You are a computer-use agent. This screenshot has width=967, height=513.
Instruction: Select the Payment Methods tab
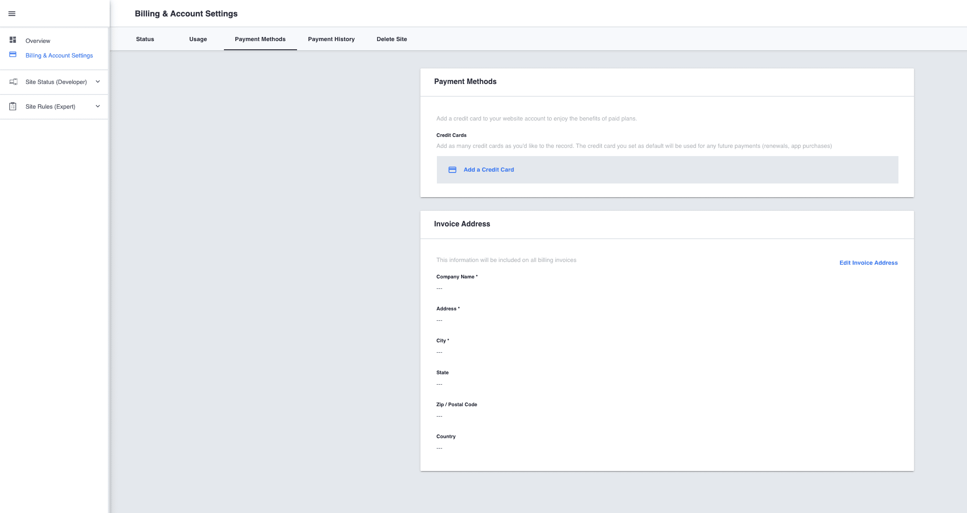pos(260,39)
